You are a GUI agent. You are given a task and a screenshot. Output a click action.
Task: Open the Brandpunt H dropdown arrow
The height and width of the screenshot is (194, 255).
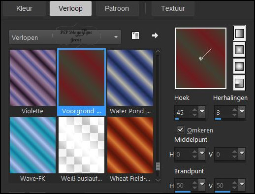tap(202, 184)
